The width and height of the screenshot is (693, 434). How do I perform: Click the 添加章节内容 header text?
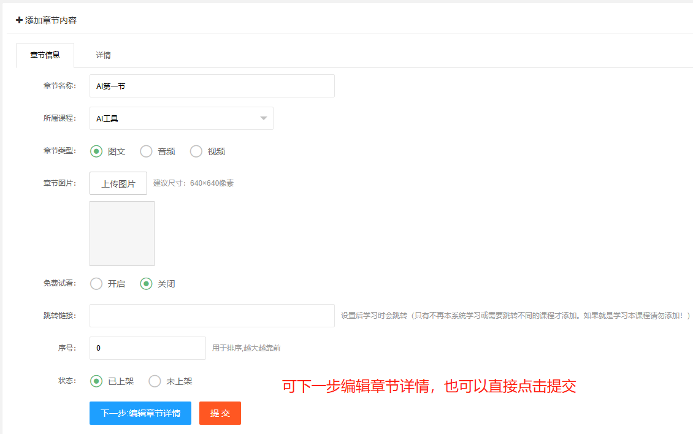click(51, 20)
